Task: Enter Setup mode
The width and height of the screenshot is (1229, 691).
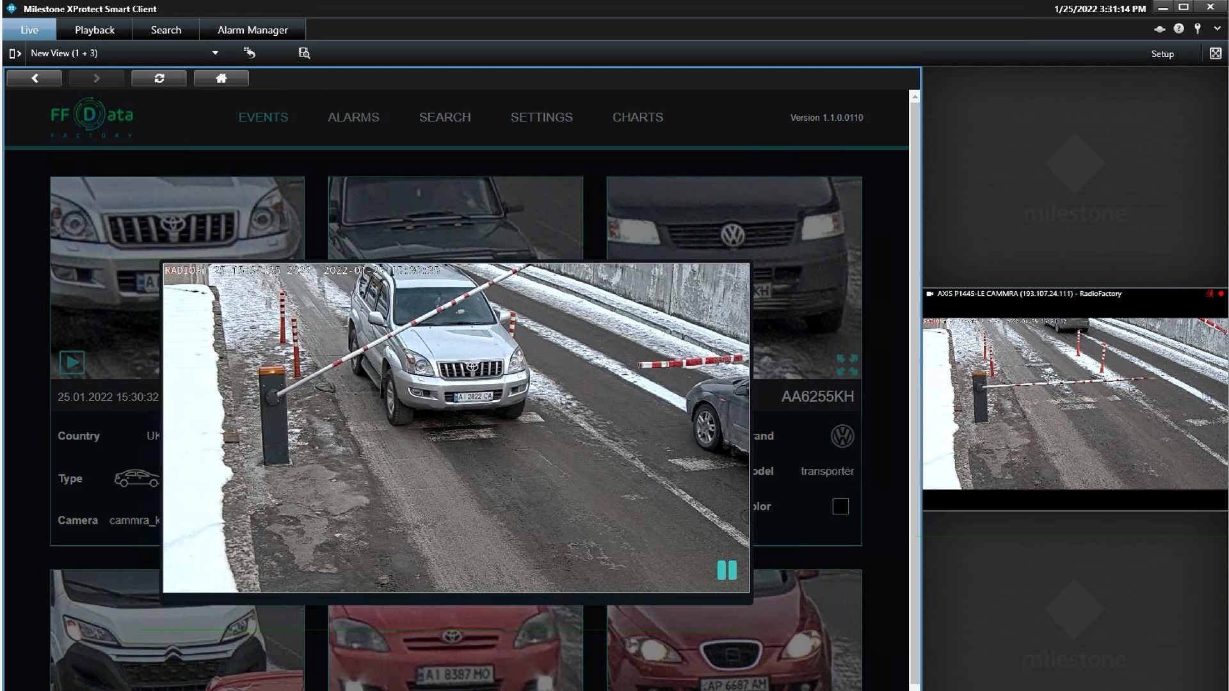Action: coord(1162,54)
